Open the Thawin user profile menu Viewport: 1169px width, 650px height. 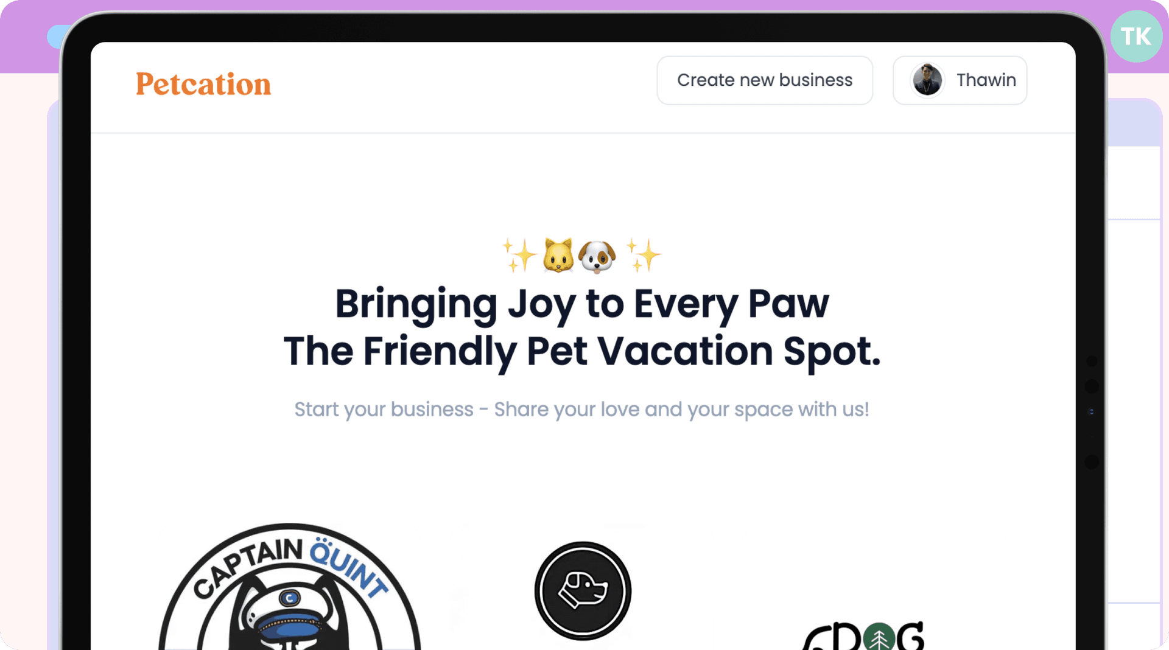point(960,80)
